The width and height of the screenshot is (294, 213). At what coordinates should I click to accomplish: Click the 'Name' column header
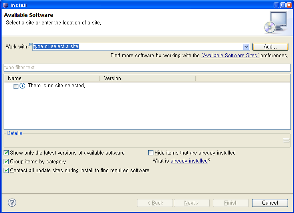tap(52, 78)
